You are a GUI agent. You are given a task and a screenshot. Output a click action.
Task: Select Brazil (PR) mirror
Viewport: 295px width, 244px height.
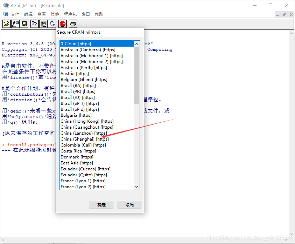97,91
